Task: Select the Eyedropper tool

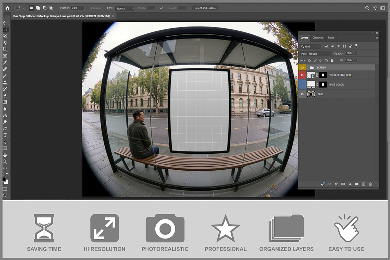Action: pos(5,62)
